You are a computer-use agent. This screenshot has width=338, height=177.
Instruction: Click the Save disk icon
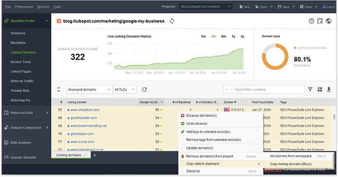tap(279, 7)
